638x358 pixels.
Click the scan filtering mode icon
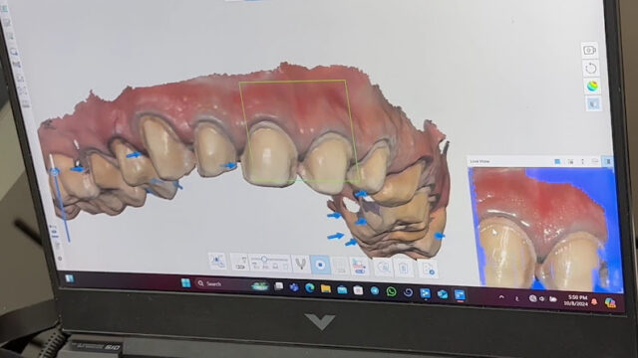coord(240,263)
